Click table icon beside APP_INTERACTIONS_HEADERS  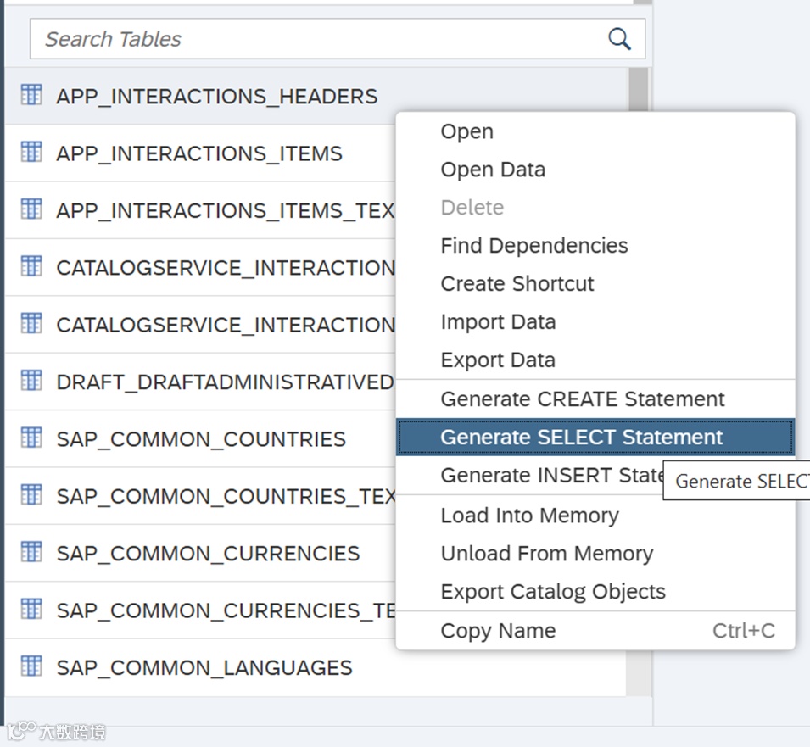pos(31,95)
